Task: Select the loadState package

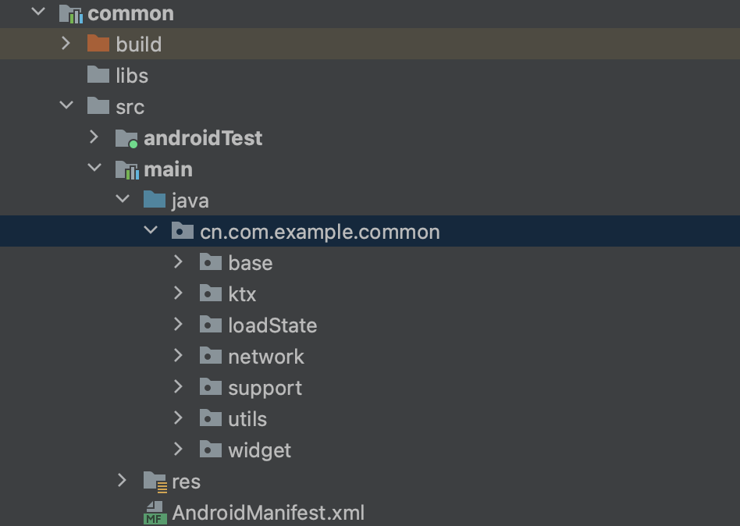Action: [x=272, y=325]
